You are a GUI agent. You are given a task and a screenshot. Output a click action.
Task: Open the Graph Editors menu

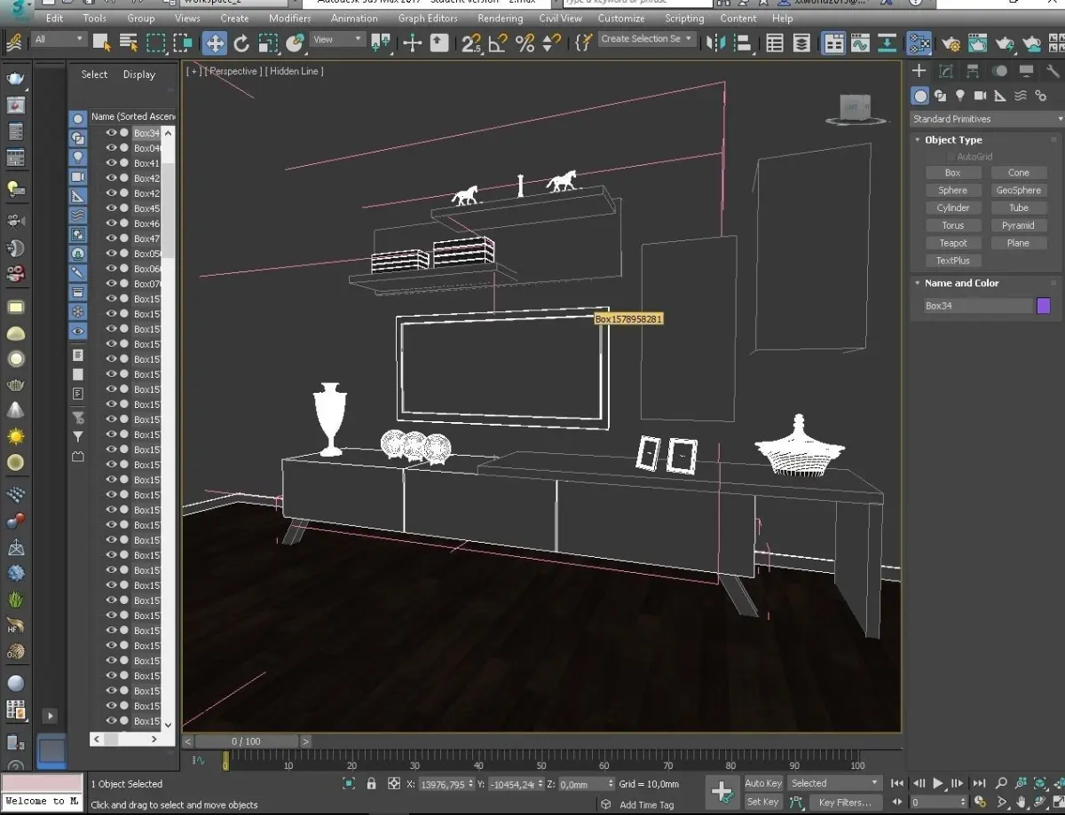[428, 18]
